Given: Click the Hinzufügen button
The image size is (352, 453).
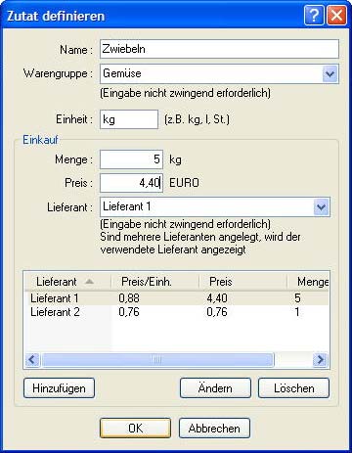Looking at the screenshot, I should (59, 388).
